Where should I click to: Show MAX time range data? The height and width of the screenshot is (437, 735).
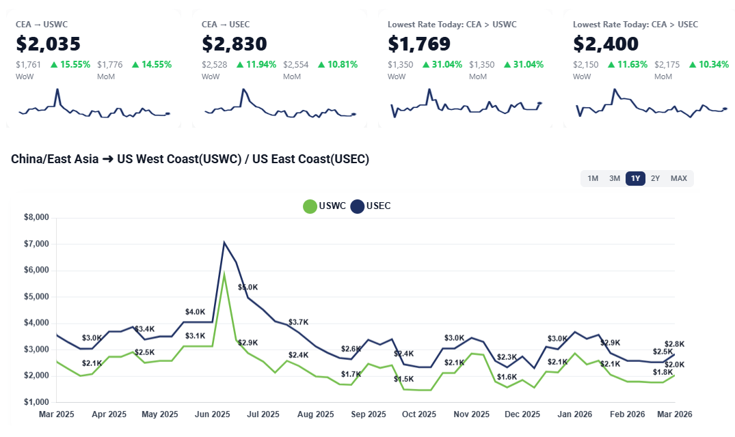pyautogui.click(x=678, y=179)
